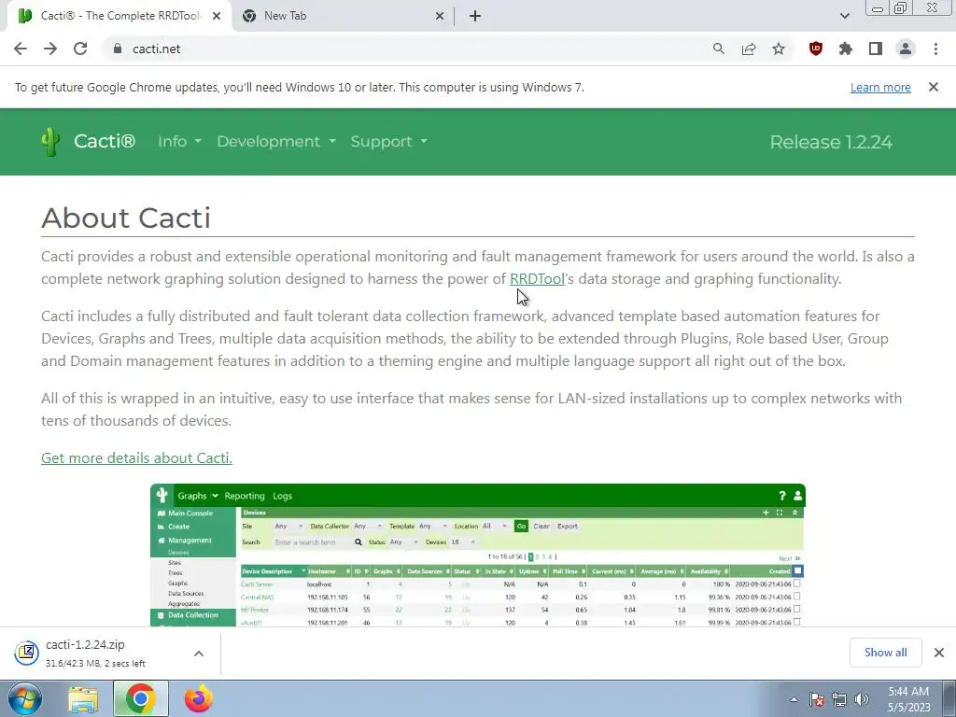The width and height of the screenshot is (956, 717).
Task: Click the Action Center flag tray icon
Action: [x=817, y=699]
